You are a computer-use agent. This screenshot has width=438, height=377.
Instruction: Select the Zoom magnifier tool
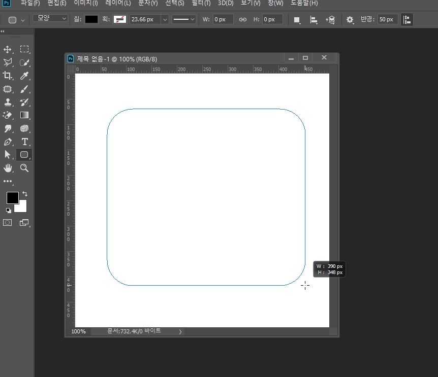coord(24,168)
